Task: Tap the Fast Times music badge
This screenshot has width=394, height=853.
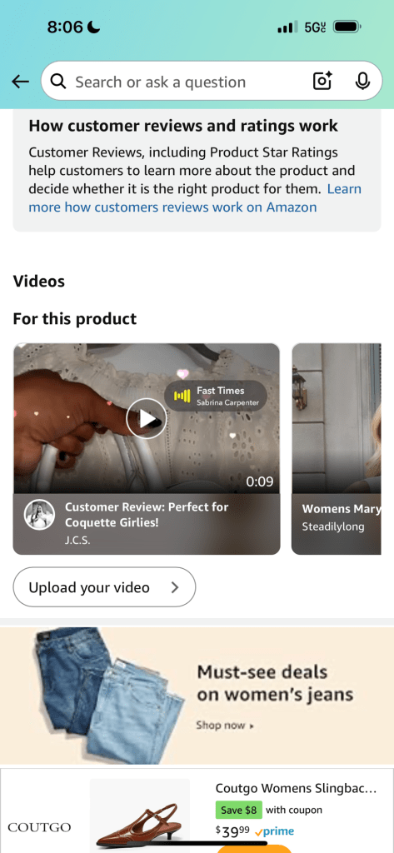Action: coord(216,396)
